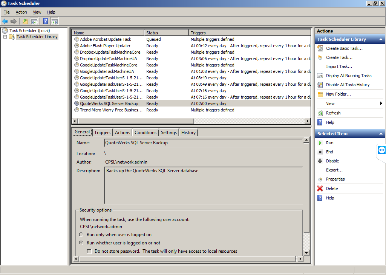
Task: Collapse the Task Scheduler Library actions section
Action: tap(381, 39)
